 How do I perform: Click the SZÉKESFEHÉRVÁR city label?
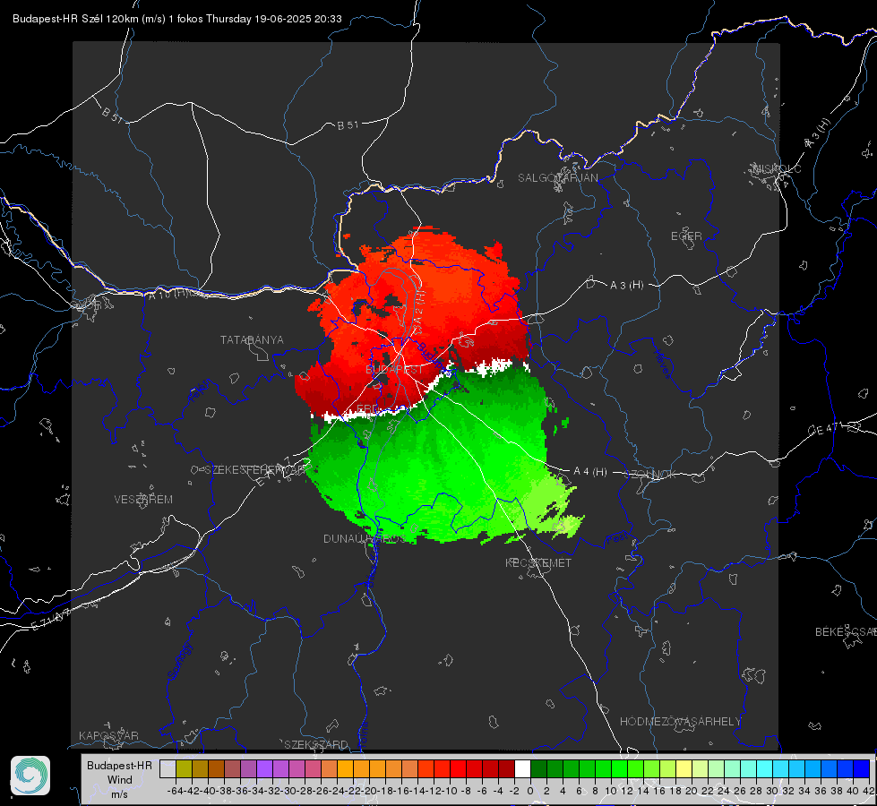[x=255, y=470]
